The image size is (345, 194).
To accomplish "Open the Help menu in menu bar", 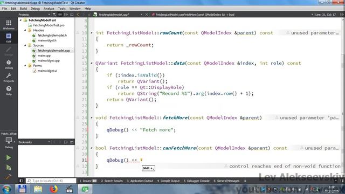I will [87, 9].
